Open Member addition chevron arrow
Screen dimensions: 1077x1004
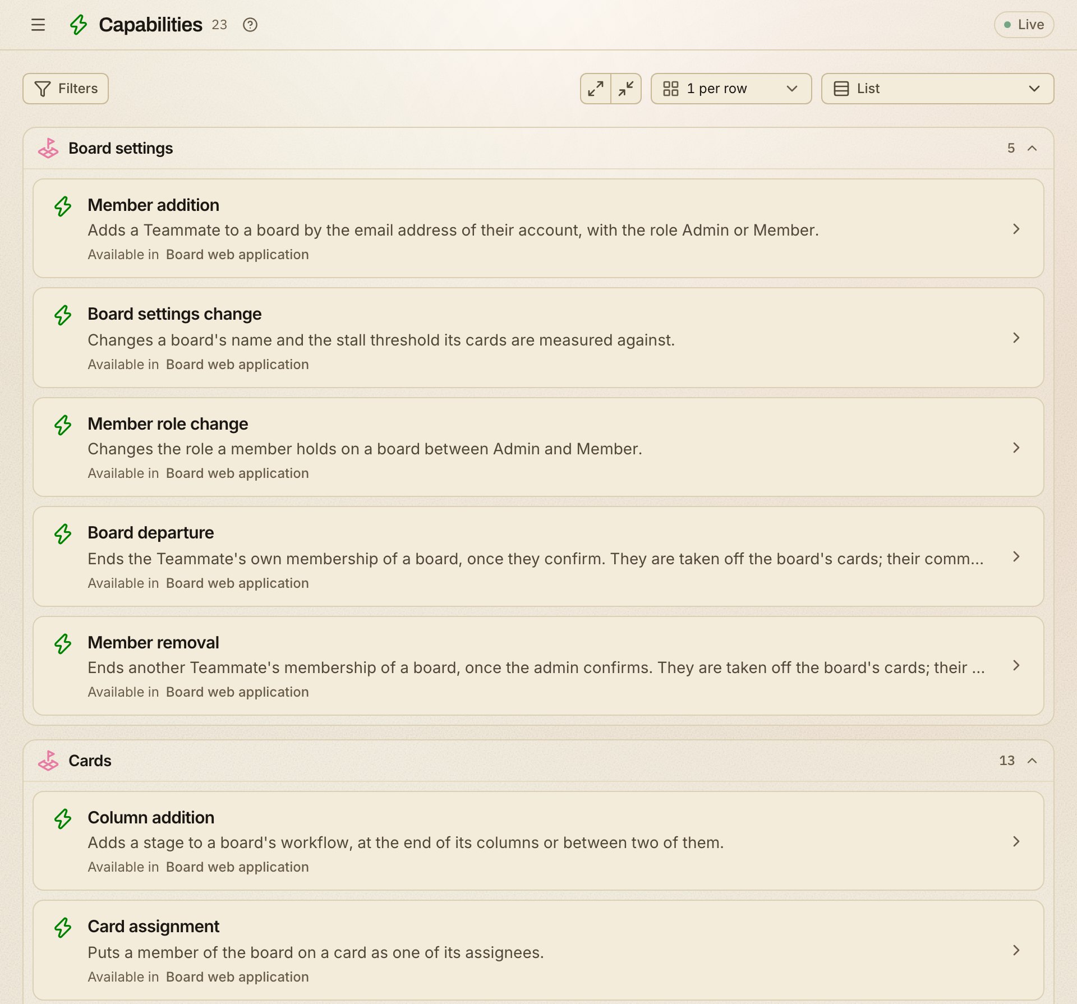point(1016,229)
